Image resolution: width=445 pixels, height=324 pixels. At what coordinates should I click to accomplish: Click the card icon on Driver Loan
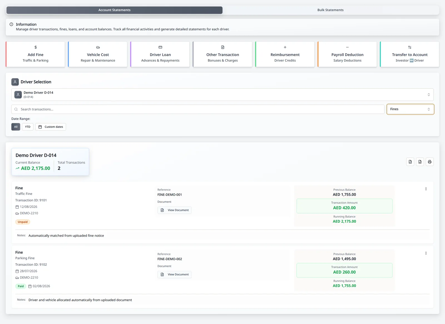pyautogui.click(x=160, y=47)
